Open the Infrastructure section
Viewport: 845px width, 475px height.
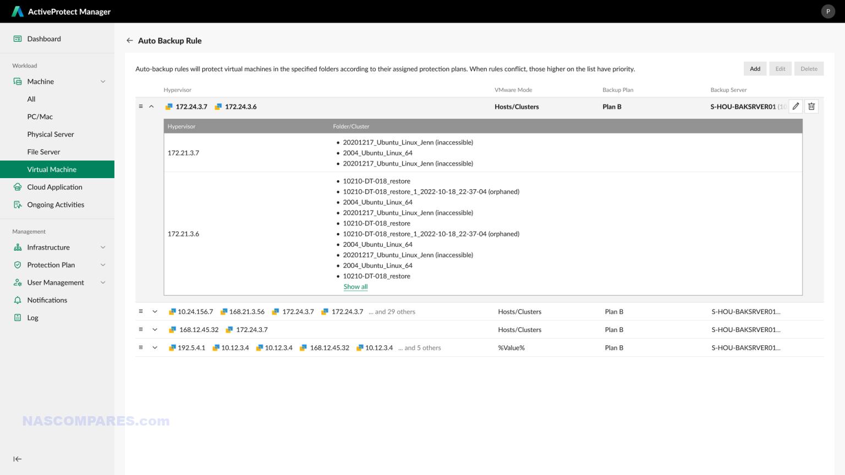click(48, 247)
